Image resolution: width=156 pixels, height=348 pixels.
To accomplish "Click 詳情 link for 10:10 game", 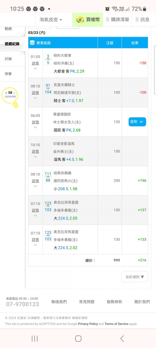I will coord(35,151).
